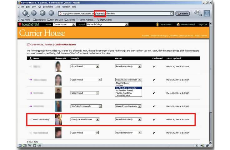Open the Composer icon in the status bar
230x150 pixels.
pyautogui.click(x=30, y=146)
